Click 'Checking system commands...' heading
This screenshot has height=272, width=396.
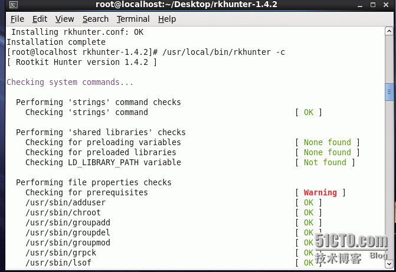pyautogui.click(x=70, y=83)
